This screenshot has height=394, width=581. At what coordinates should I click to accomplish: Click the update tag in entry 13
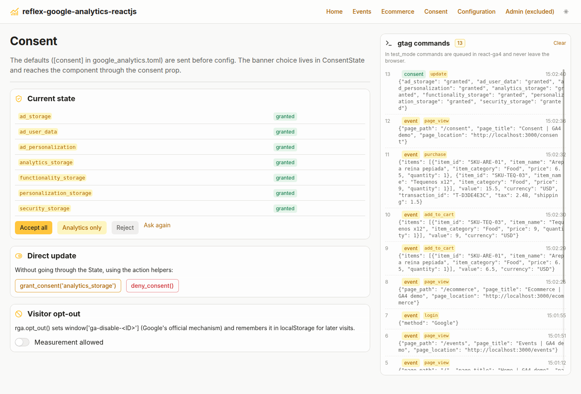[438, 74]
